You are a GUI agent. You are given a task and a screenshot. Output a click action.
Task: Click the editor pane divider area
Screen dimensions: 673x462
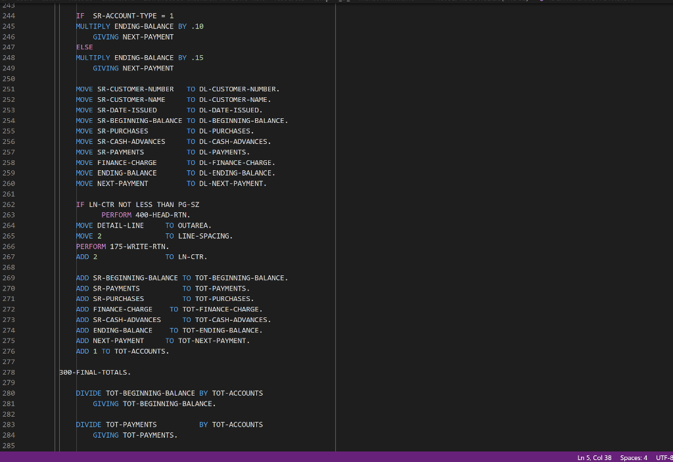(x=335, y=230)
